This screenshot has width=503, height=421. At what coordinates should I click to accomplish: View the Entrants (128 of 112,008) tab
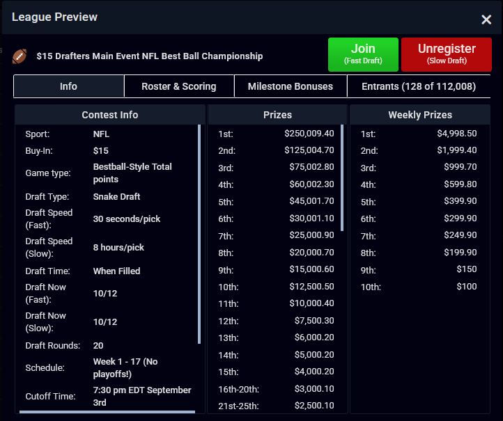point(419,86)
